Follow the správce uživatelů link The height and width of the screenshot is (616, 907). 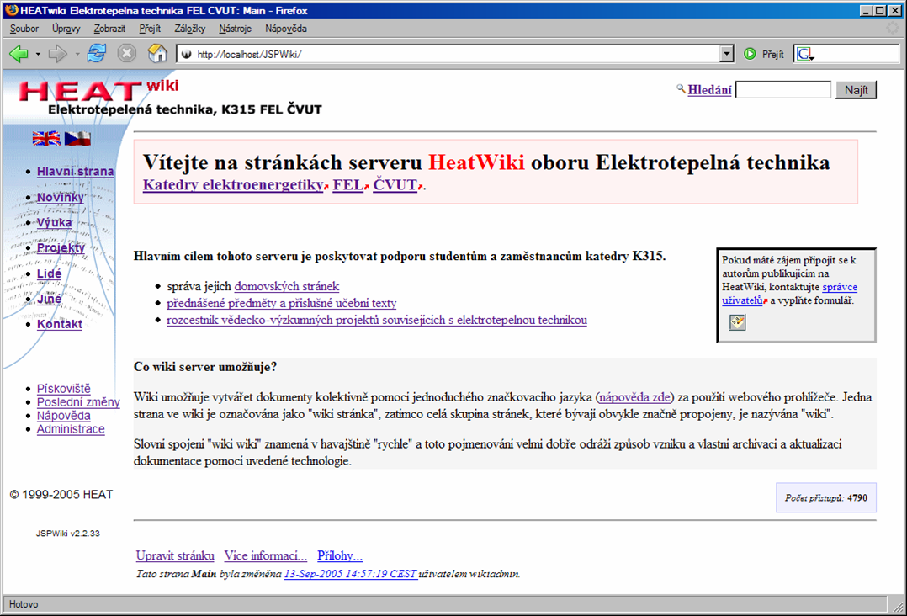(x=789, y=294)
